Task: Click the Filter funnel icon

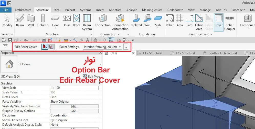Action: 5,46
